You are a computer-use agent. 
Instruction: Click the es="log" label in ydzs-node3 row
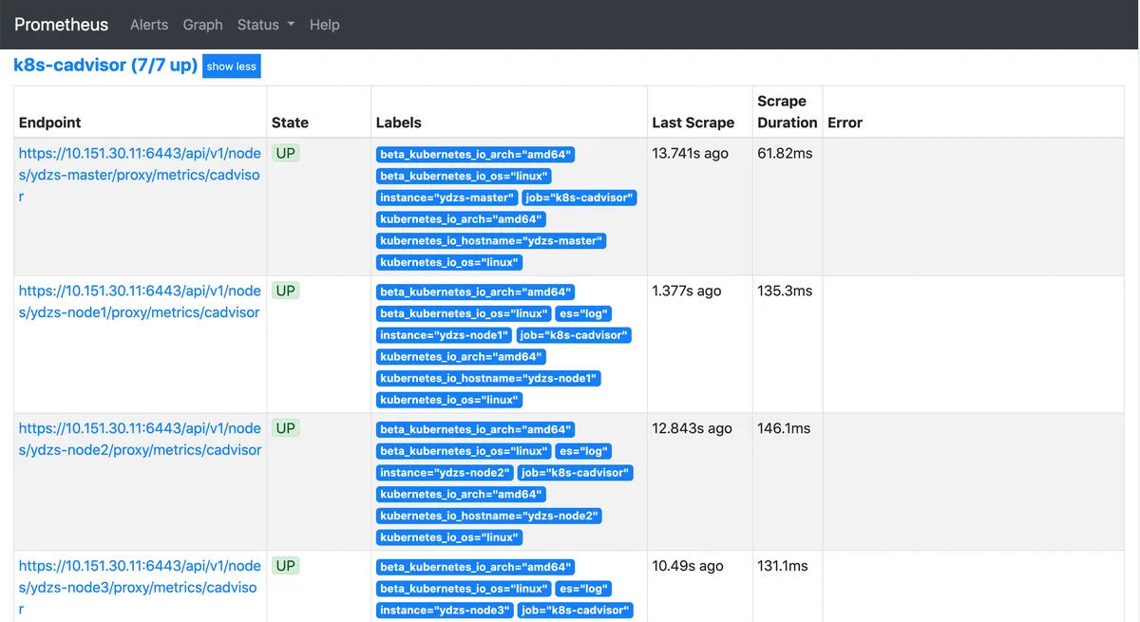(x=583, y=589)
